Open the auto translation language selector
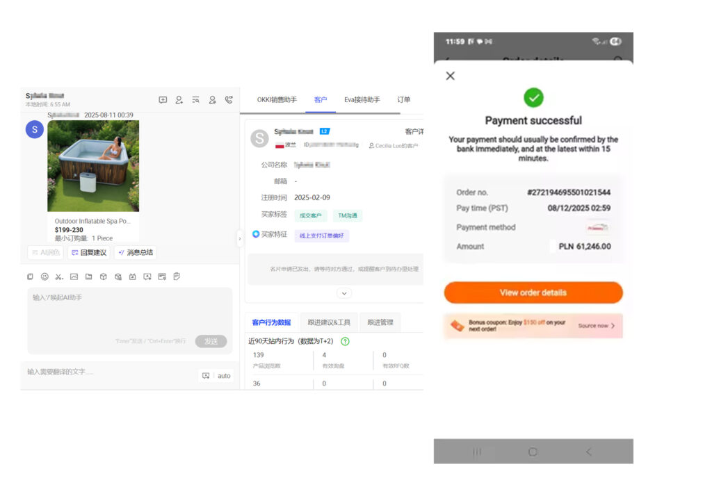This screenshot has width=712, height=503. click(x=224, y=376)
